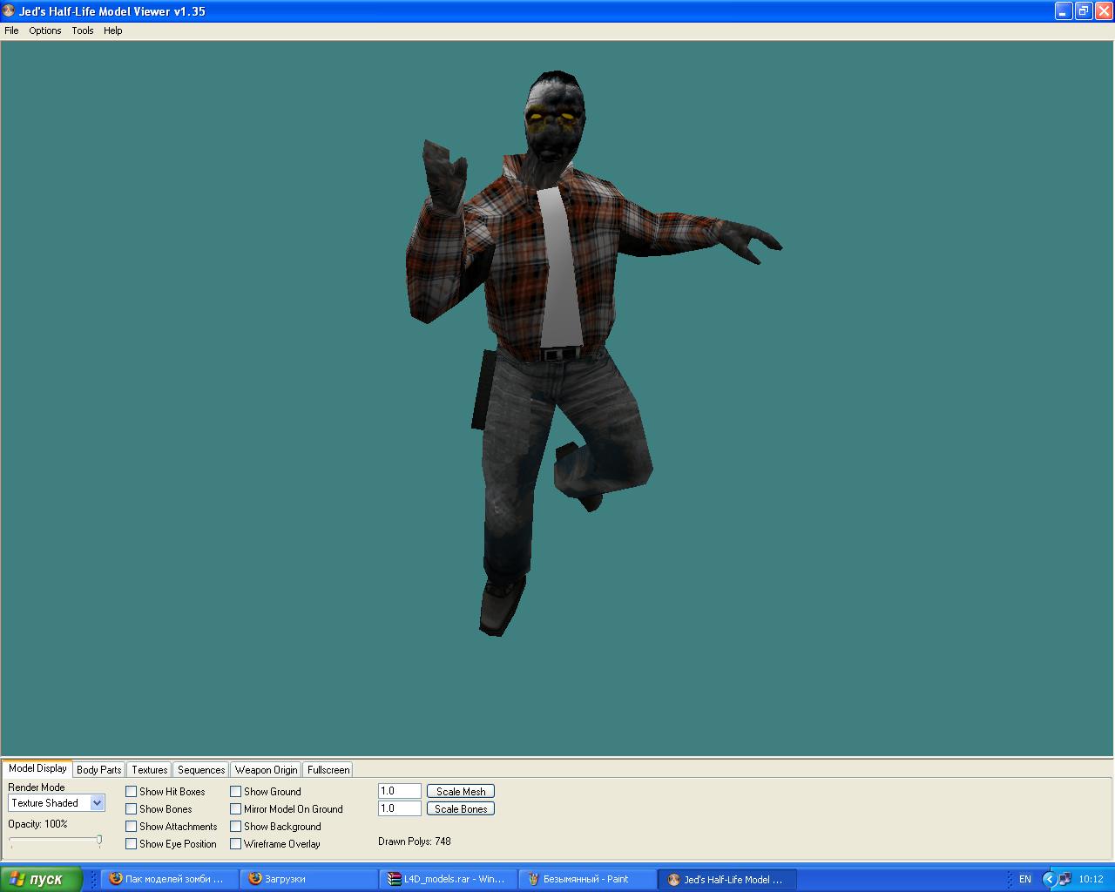Toggle Show Eye Position checkbox

coord(132,844)
